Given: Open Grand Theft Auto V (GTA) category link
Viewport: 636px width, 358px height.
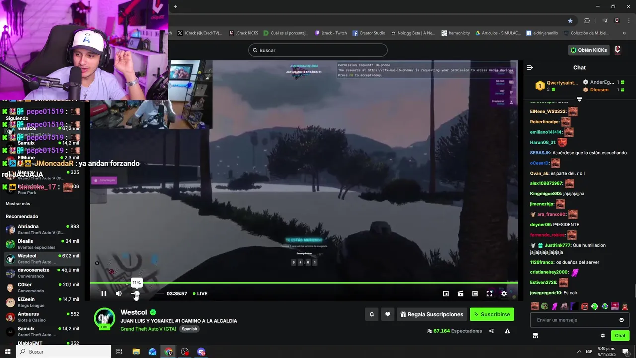Looking at the screenshot, I should [x=149, y=329].
